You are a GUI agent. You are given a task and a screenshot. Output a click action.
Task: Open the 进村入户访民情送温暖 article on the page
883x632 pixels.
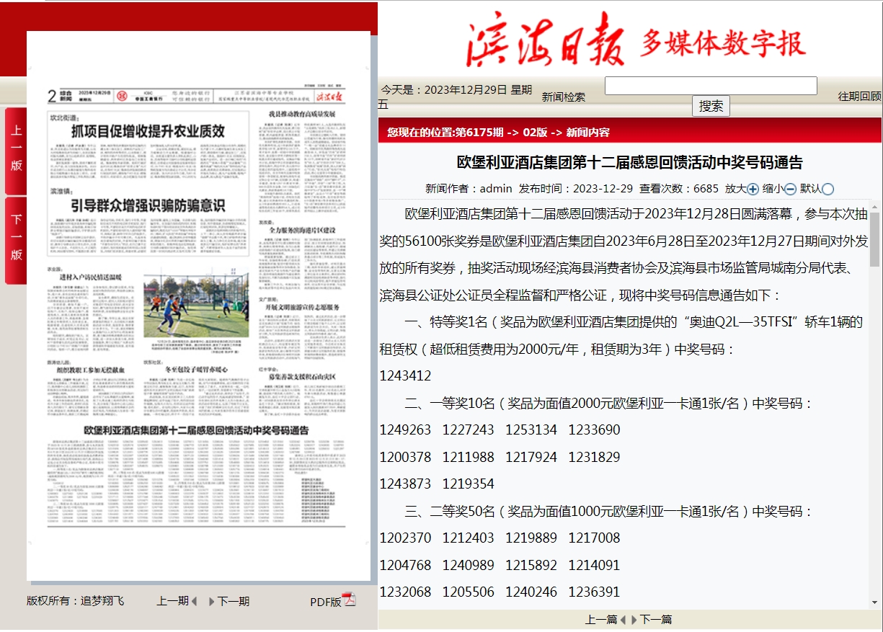click(x=90, y=276)
